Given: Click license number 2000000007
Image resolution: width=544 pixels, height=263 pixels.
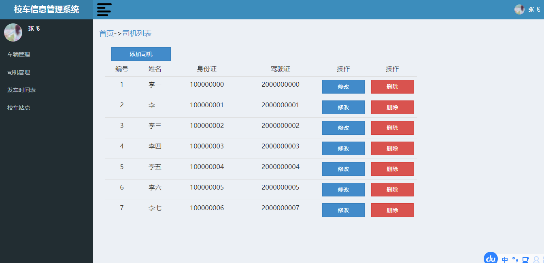Looking at the screenshot, I should 280,208.
